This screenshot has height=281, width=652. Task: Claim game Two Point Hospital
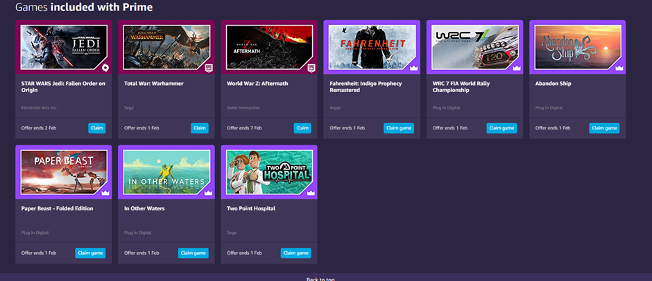295,253
